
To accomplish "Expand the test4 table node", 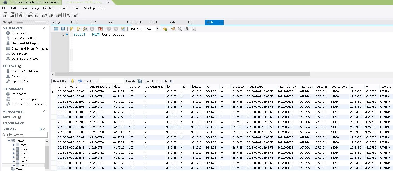I will tap(14, 157).
